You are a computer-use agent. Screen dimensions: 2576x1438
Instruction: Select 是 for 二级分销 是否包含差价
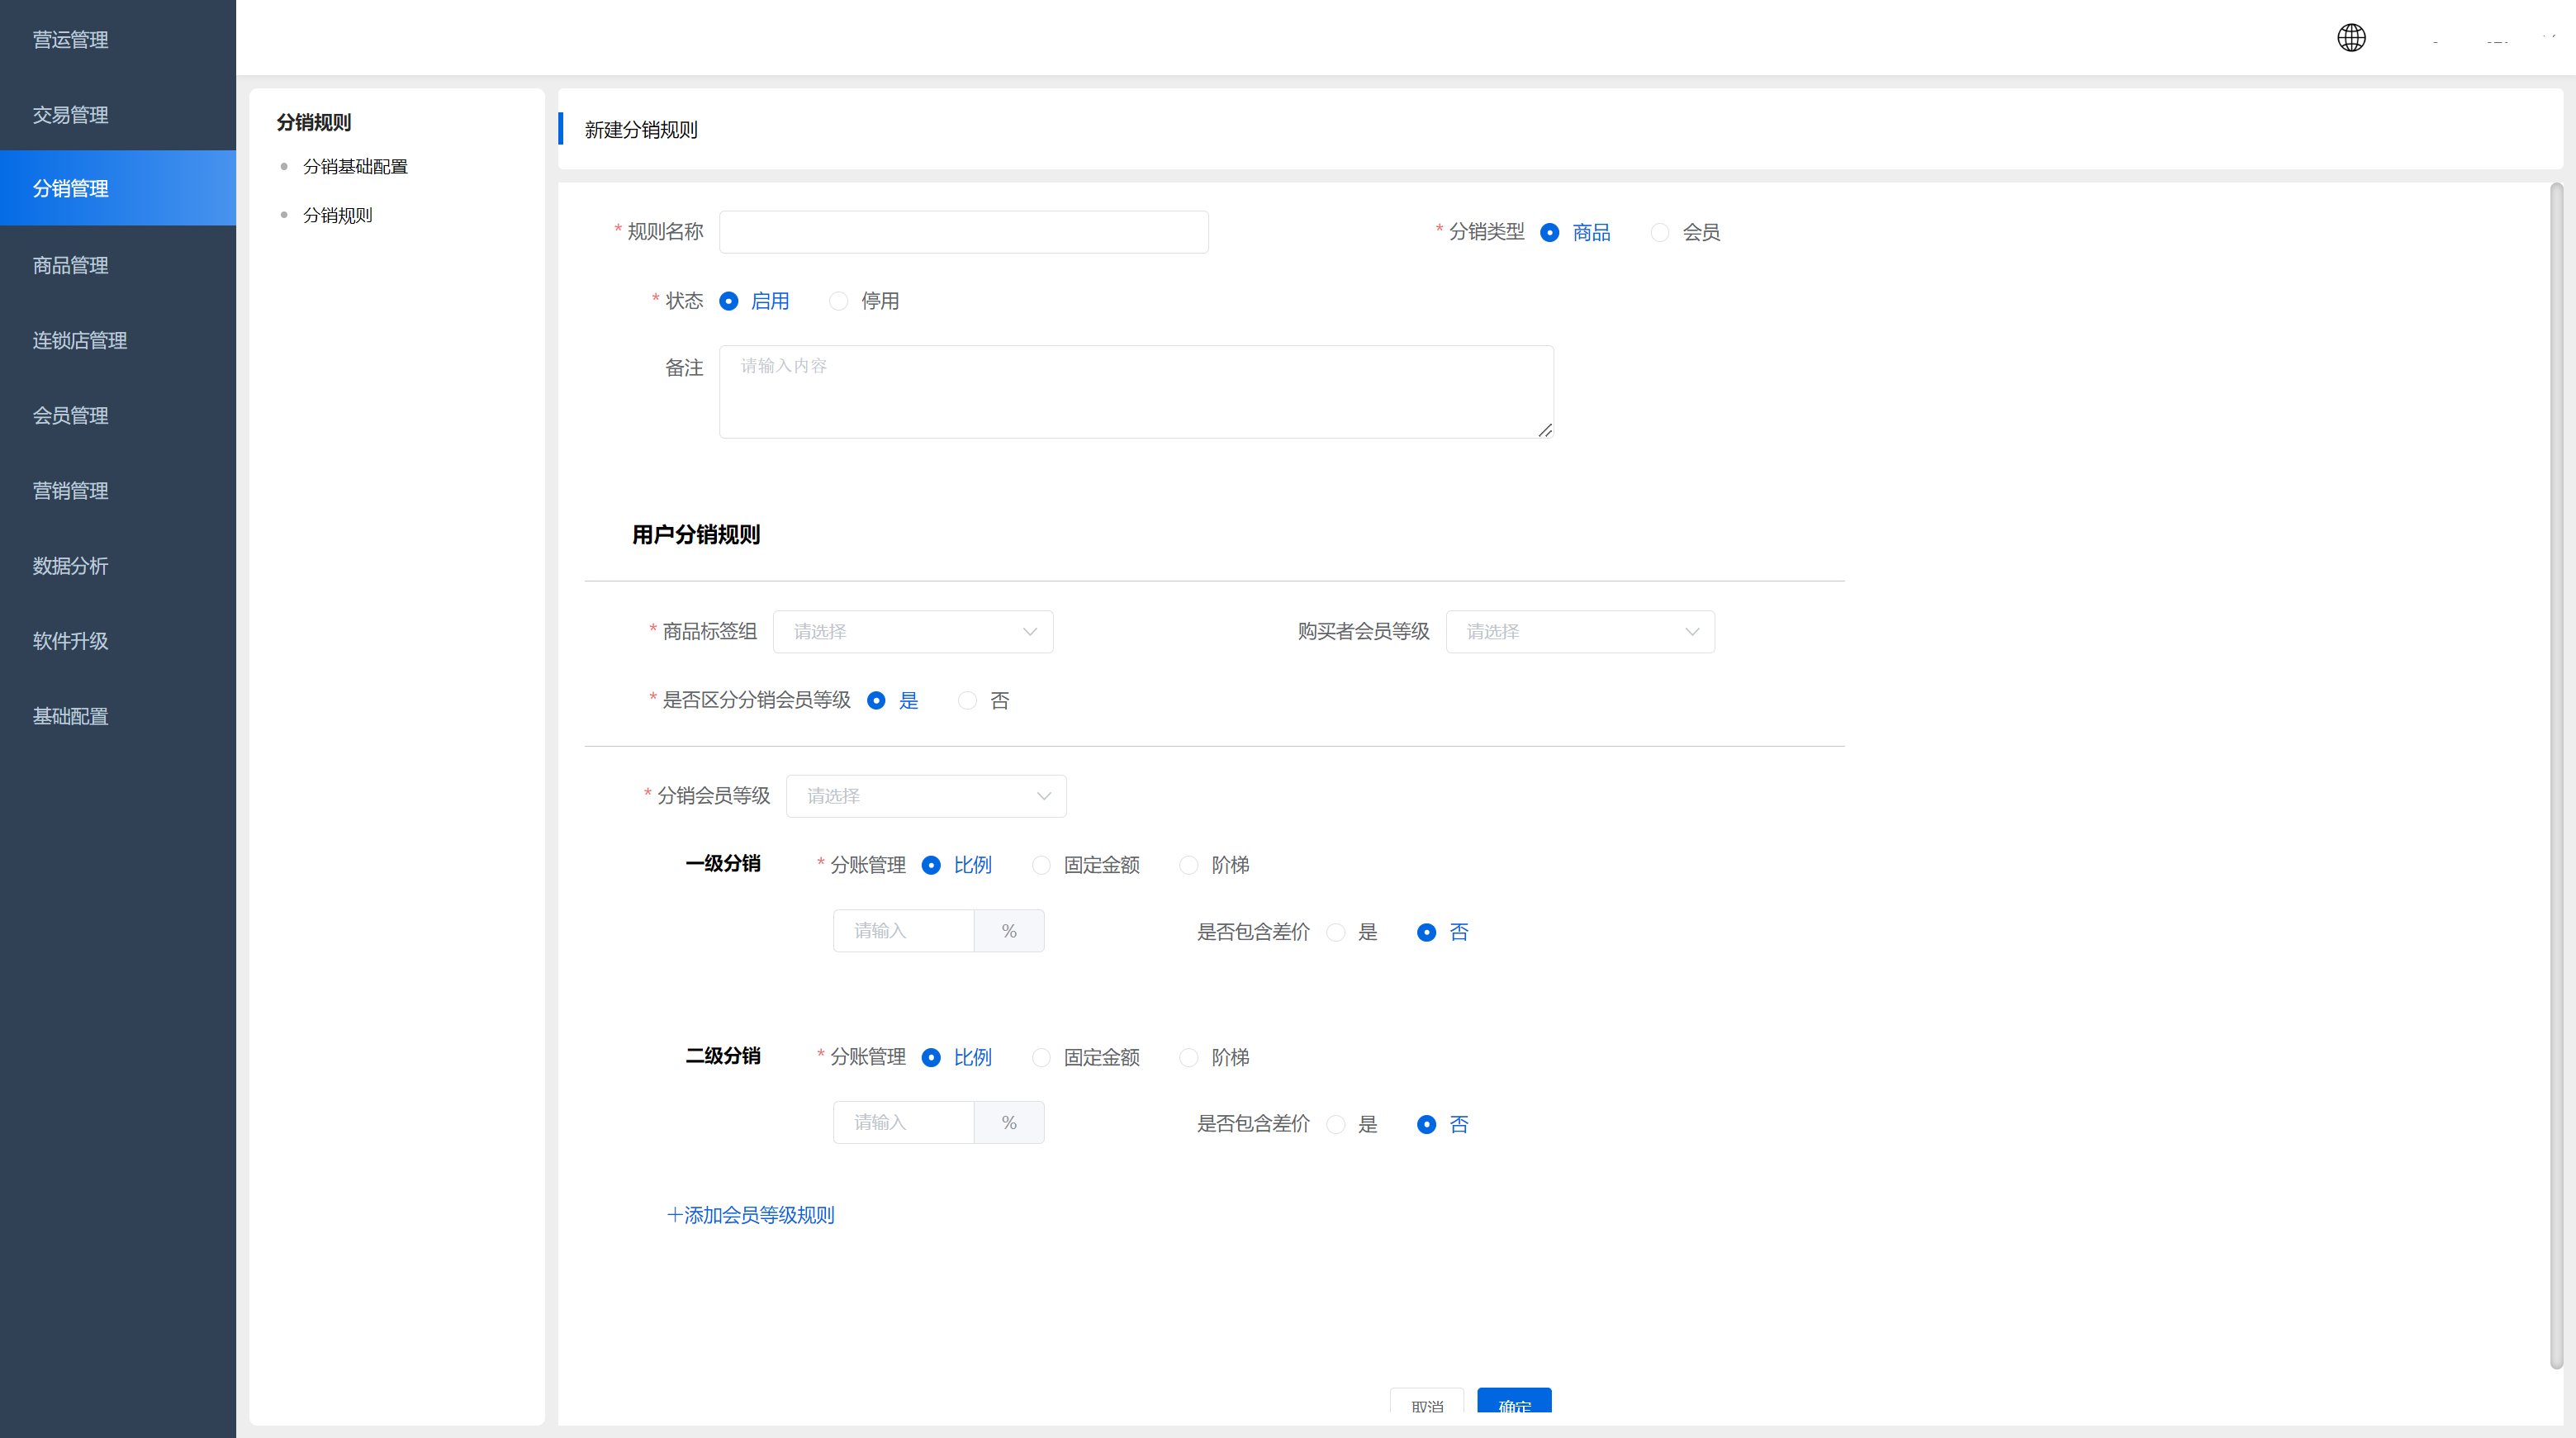coord(1335,1124)
